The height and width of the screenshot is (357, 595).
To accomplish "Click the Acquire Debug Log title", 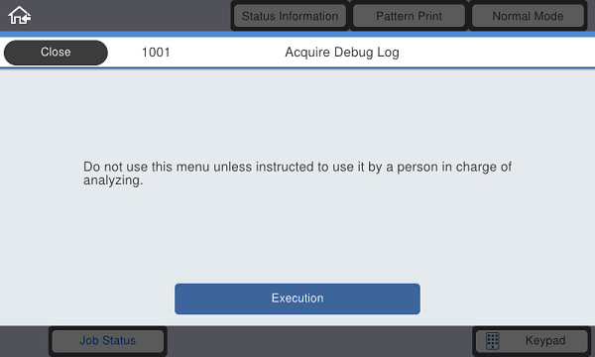I will (342, 53).
